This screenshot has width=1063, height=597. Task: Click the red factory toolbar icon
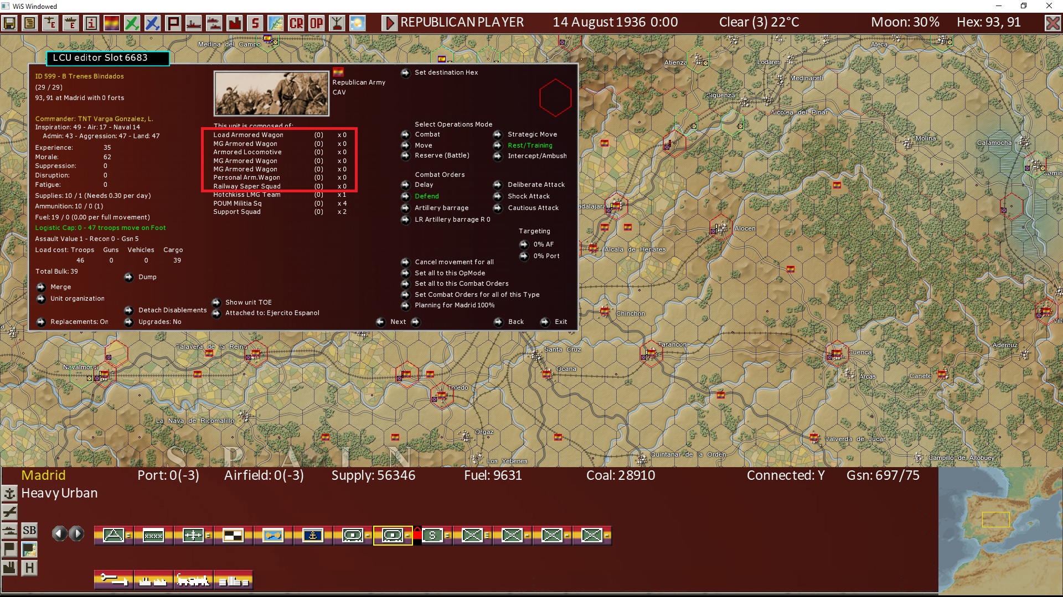[235, 23]
